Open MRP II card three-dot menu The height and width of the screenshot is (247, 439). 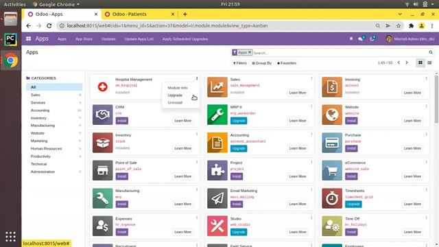point(311,106)
